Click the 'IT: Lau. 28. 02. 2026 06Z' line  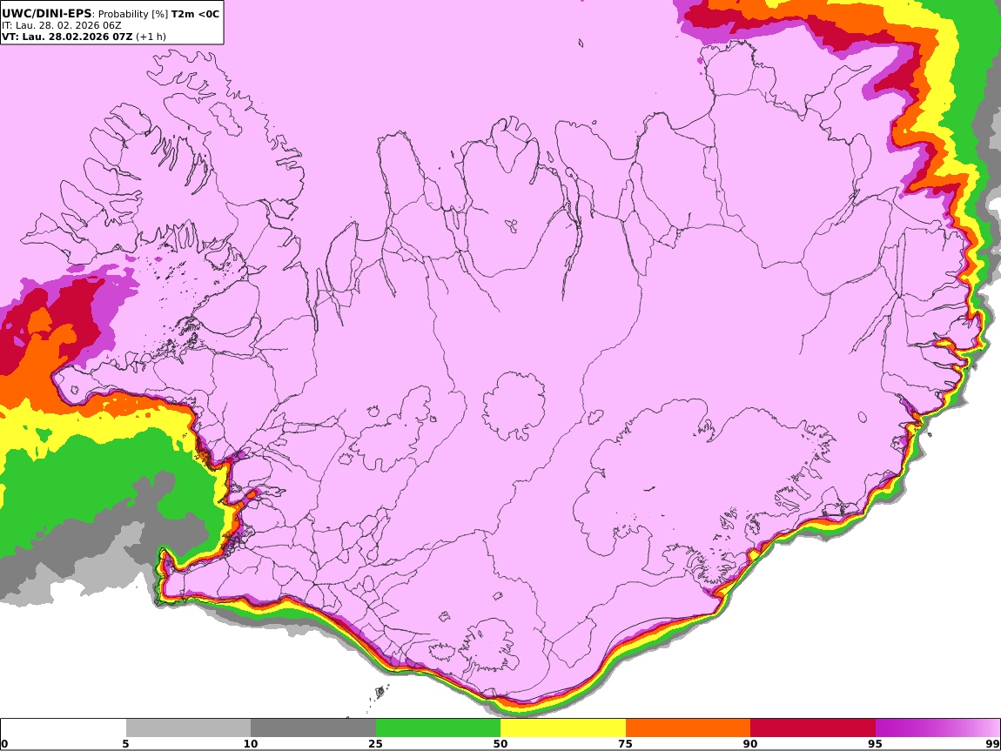point(61,25)
